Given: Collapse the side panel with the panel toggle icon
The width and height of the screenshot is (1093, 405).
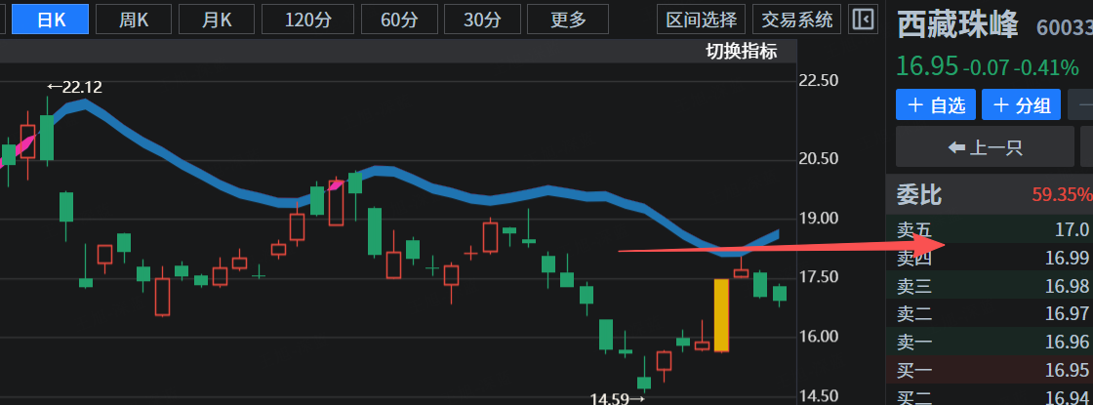Looking at the screenshot, I should coord(862,20).
